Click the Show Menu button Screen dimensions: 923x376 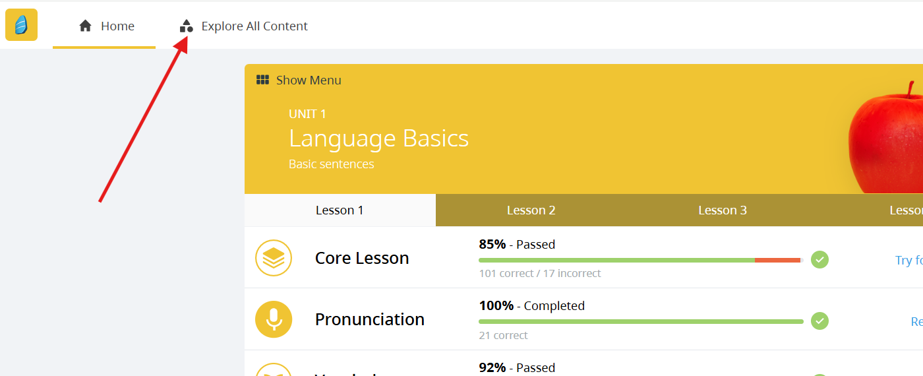pyautogui.click(x=299, y=80)
